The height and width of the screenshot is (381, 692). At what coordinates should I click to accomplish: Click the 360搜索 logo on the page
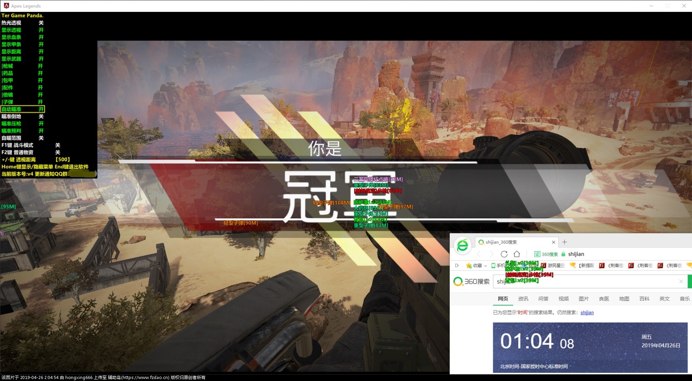[x=471, y=281]
